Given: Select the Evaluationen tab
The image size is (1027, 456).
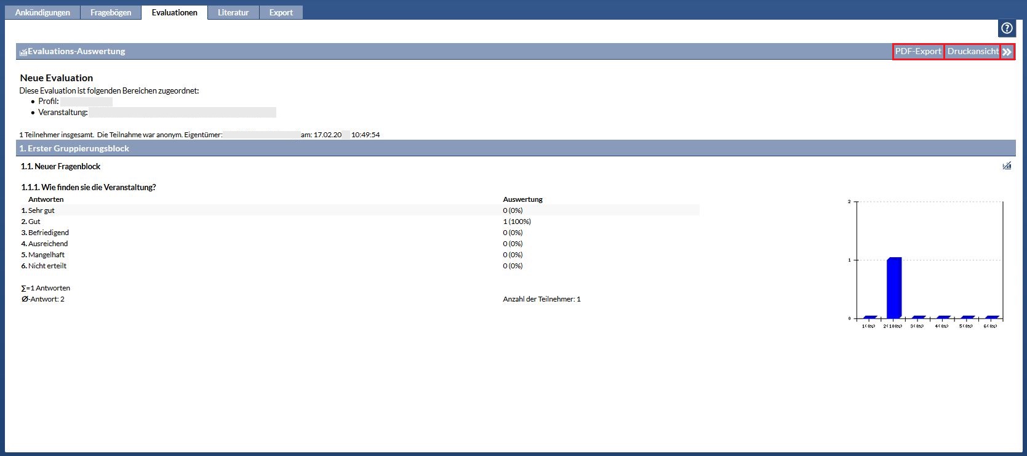Looking at the screenshot, I should tap(175, 12).
